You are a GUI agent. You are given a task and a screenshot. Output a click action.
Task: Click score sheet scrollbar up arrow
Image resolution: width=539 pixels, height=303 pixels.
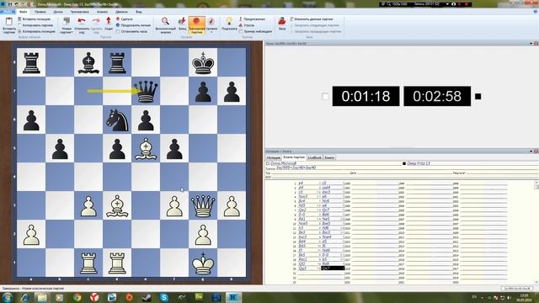pyautogui.click(x=536, y=183)
